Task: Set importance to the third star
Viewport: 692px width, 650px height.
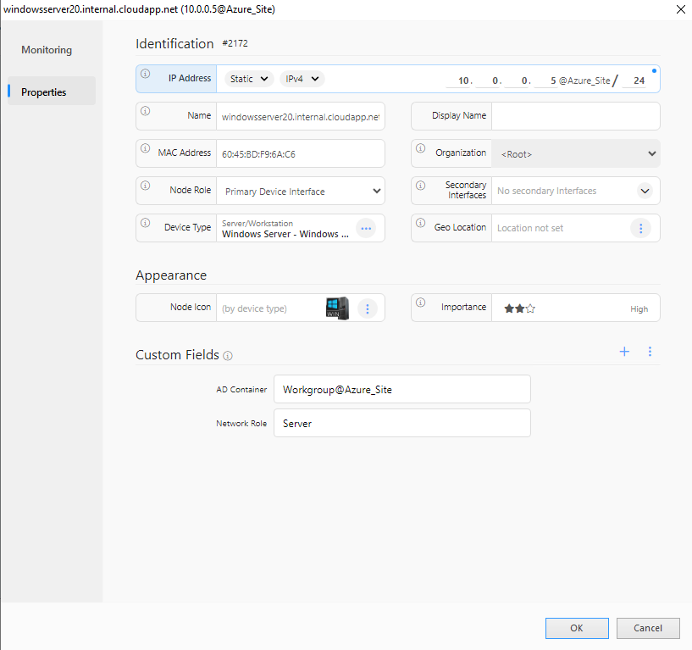Action: coord(530,308)
